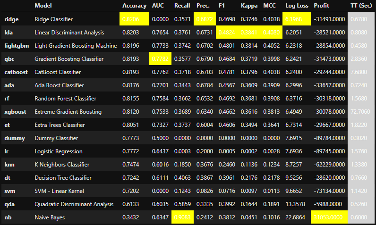The image size is (376, 225).
Task: Click the Ridge Classifier model name
Action: coord(53,19)
